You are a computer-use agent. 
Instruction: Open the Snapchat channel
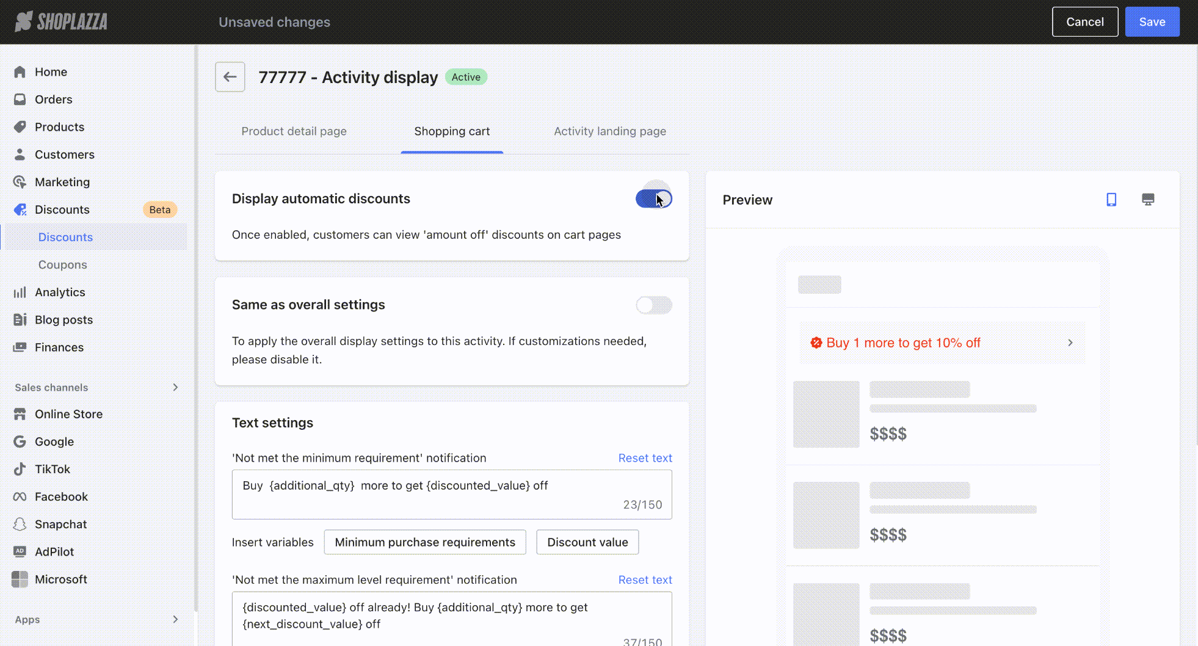click(x=60, y=524)
